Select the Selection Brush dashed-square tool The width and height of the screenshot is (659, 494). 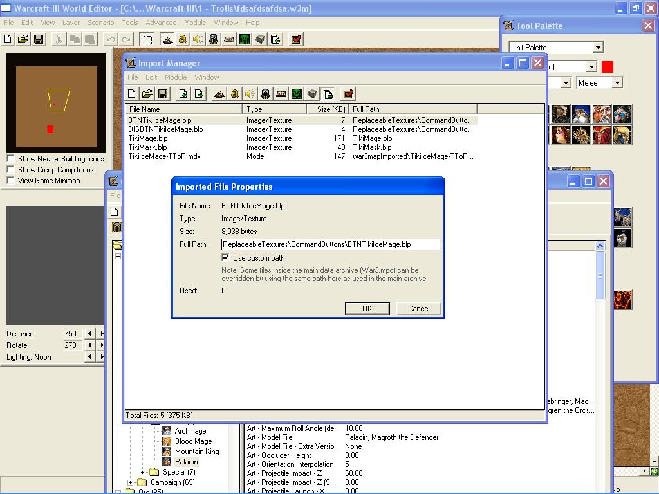[x=147, y=39]
